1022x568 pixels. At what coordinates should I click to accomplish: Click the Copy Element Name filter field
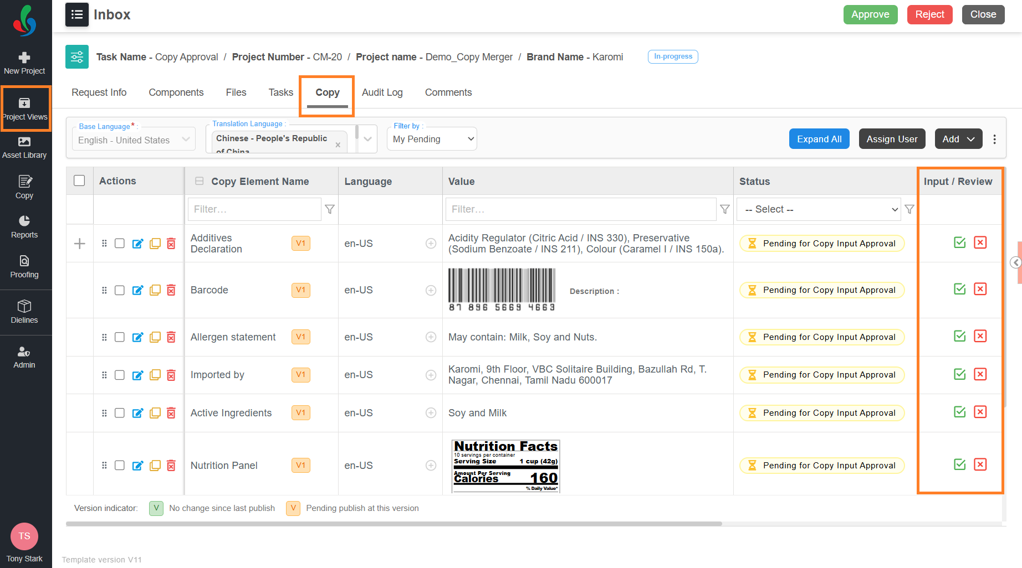coord(254,209)
